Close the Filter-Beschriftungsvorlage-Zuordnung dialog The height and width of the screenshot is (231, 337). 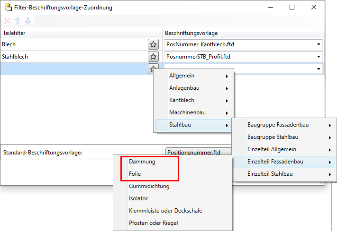314,7
